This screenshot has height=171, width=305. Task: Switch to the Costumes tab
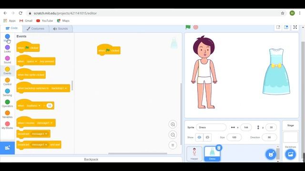pos(35,28)
